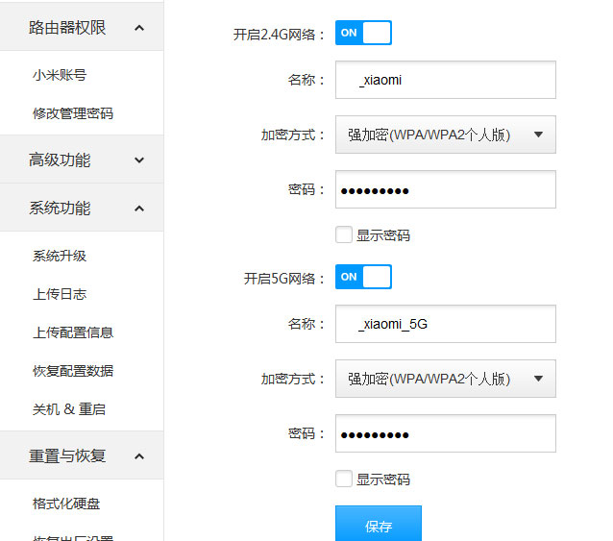Open the 关机 & 重启 page
The image size is (613, 541).
pos(69,409)
